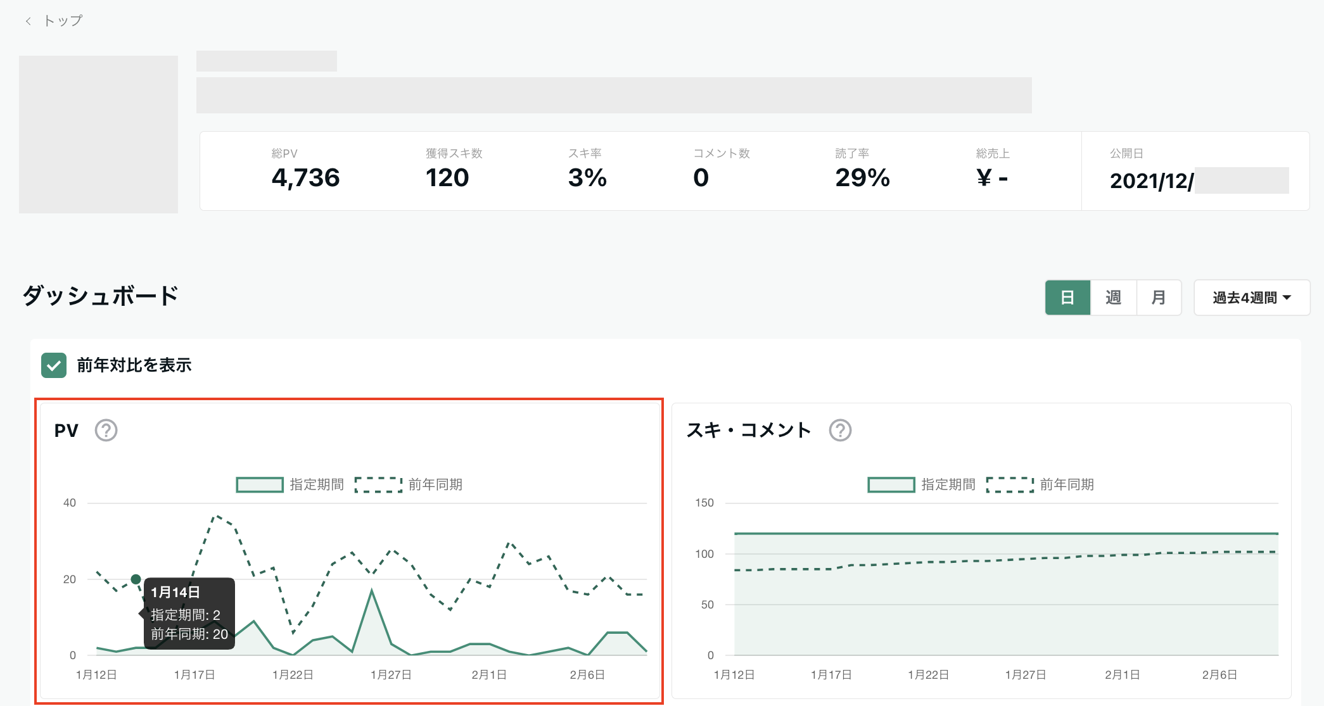The width and height of the screenshot is (1324, 706).
Task: Open the PV chart help icon
Action: pyautogui.click(x=106, y=431)
